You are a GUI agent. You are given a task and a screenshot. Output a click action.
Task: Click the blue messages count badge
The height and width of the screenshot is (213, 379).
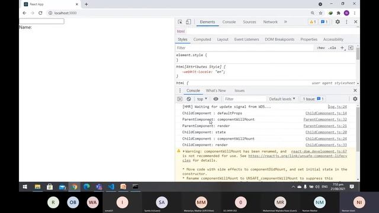click(324, 22)
